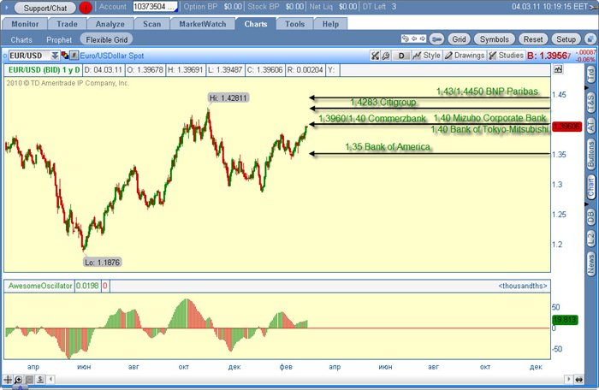Open the Studies menu
The height and width of the screenshot is (390, 599).
(x=507, y=56)
